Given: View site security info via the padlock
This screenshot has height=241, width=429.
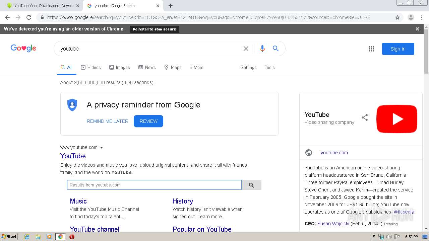Looking at the screenshot, I should [42, 17].
